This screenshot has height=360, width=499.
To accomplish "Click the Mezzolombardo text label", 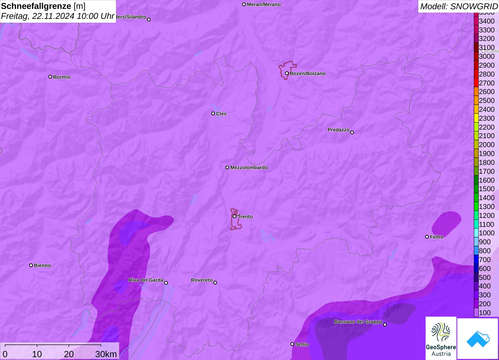I will pyautogui.click(x=249, y=167).
